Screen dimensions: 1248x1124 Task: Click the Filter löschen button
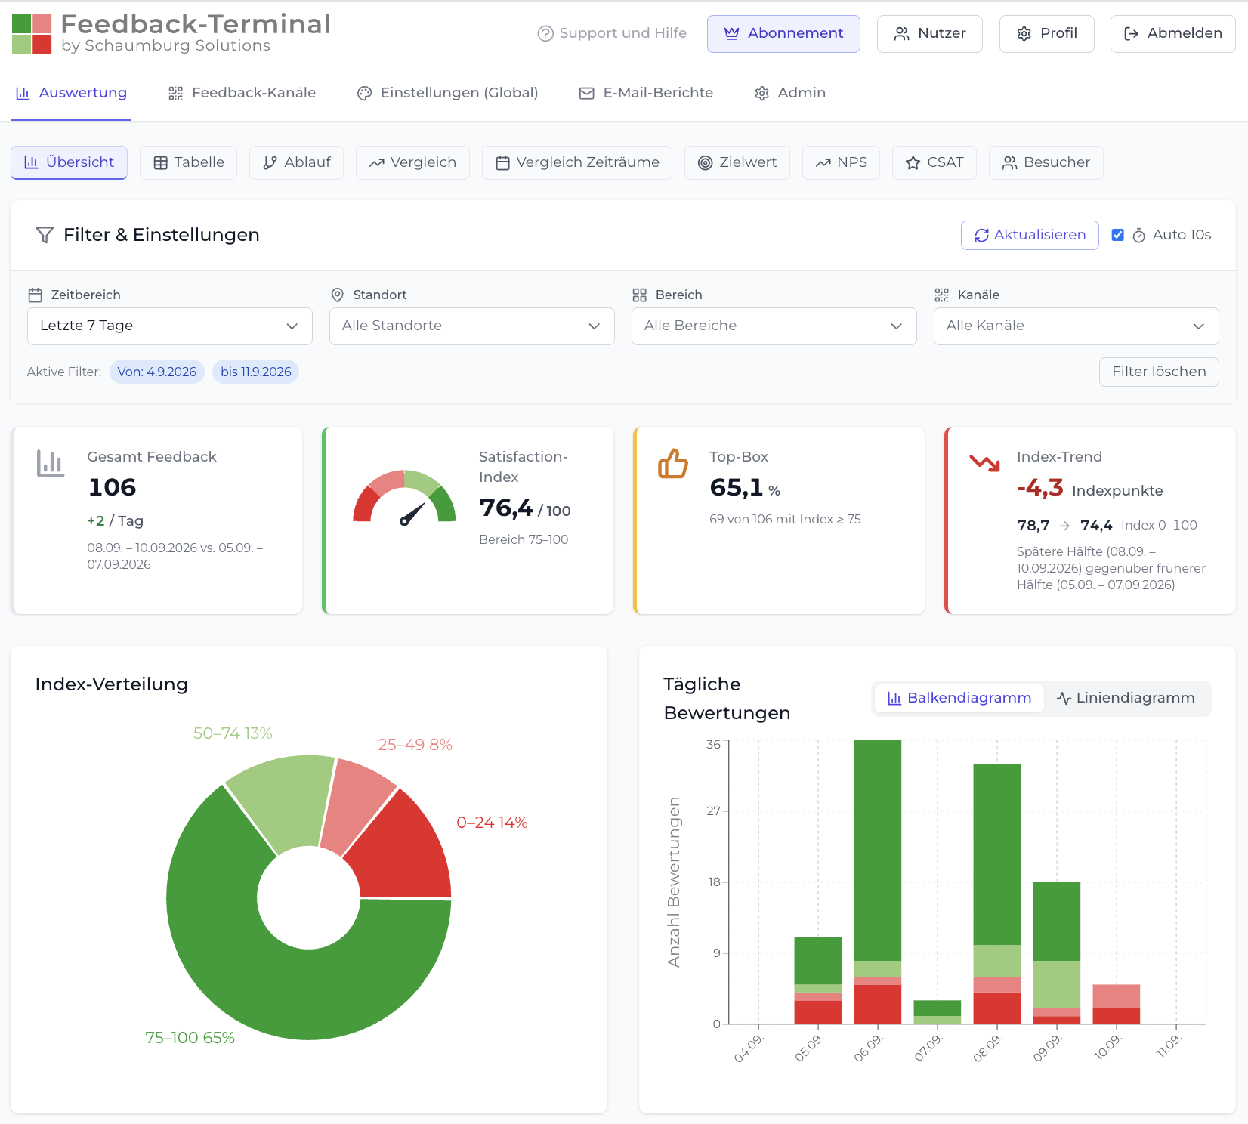[1159, 372]
